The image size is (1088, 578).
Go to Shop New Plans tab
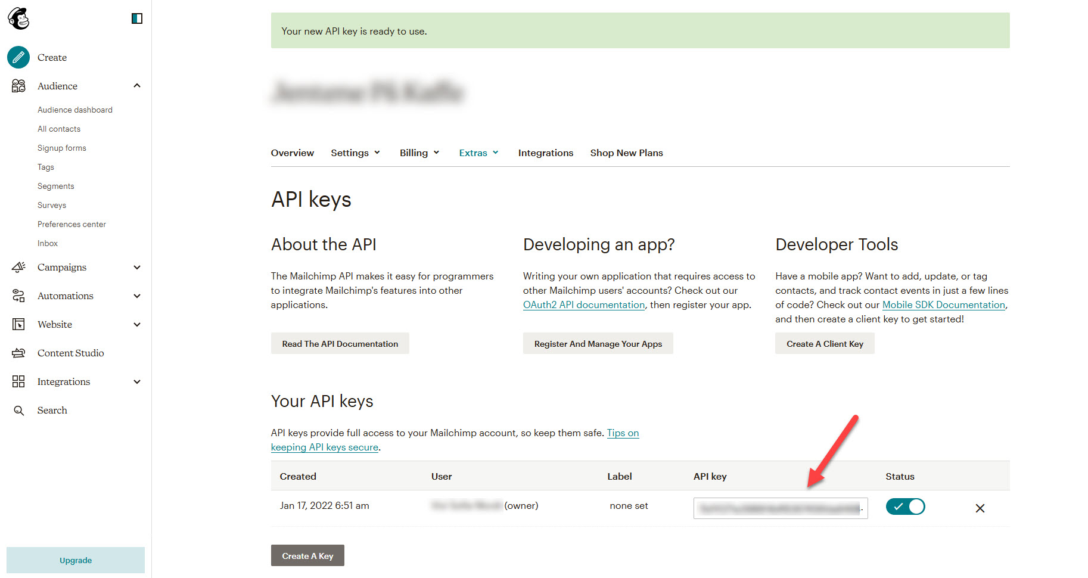coord(626,153)
